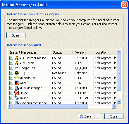Click the Skype icon

[17, 93]
